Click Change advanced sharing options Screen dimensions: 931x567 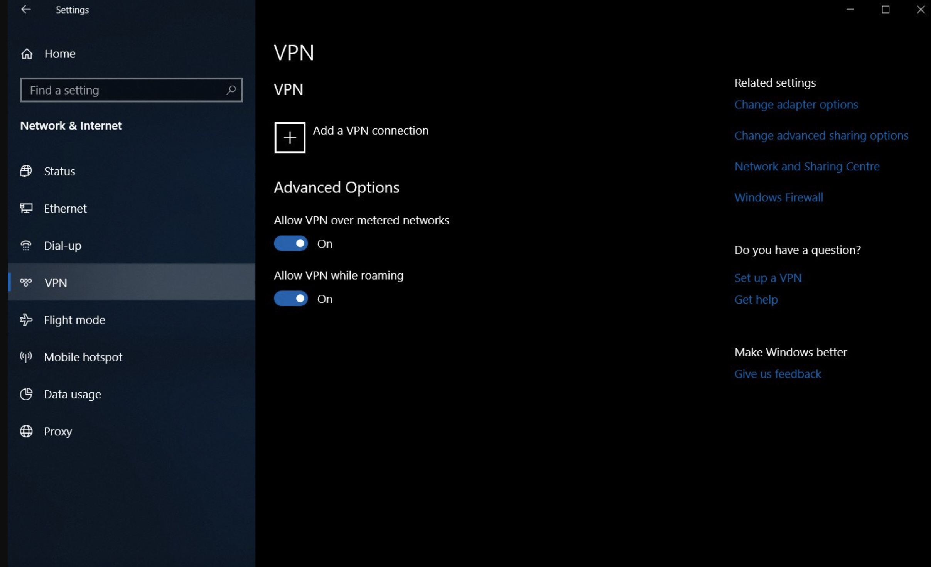coord(821,135)
